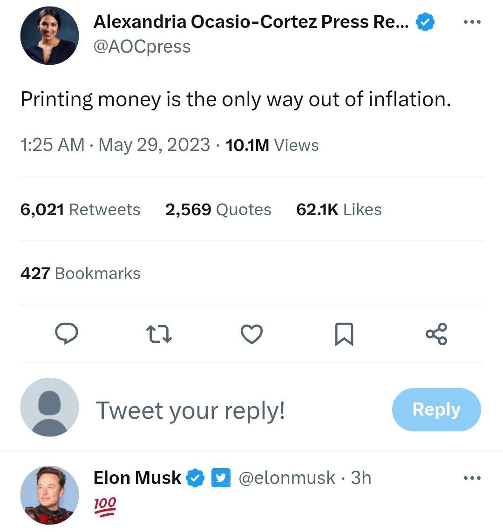This screenshot has height=532, width=503.
Task: Click the Twitter bird badge beside Elon Musk
Action: point(221,478)
